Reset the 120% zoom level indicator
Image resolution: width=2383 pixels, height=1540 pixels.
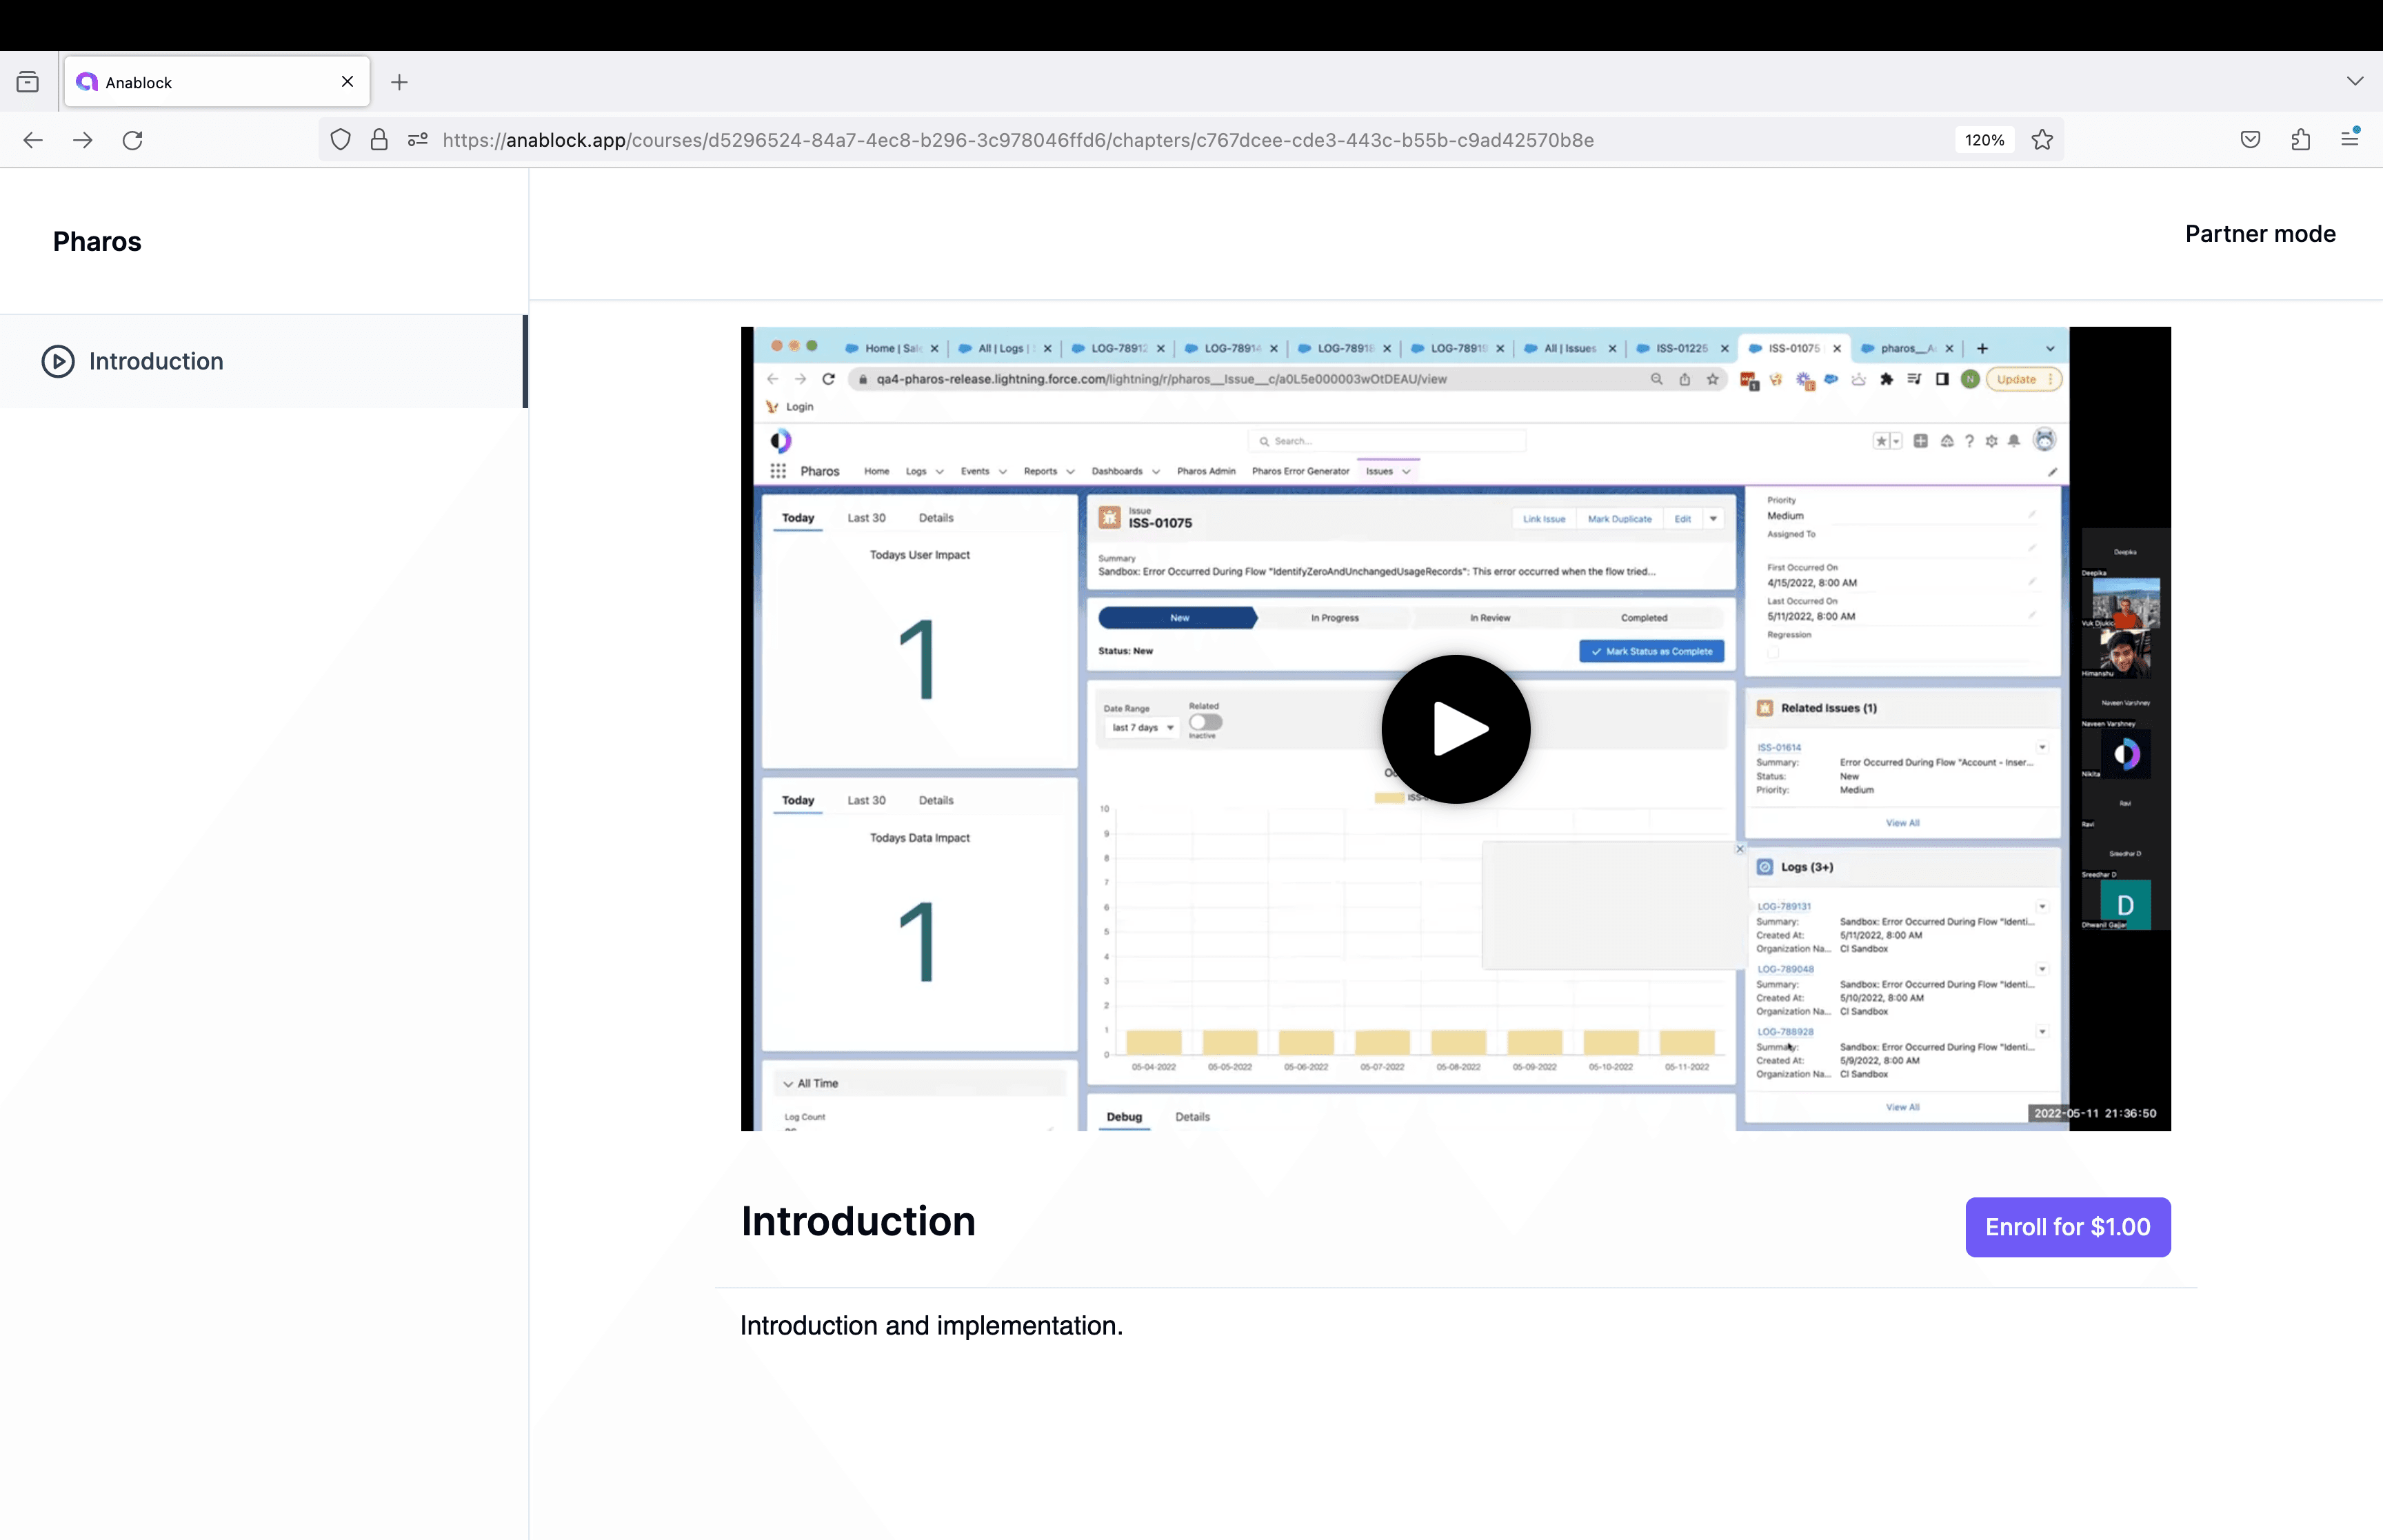pyautogui.click(x=1984, y=140)
